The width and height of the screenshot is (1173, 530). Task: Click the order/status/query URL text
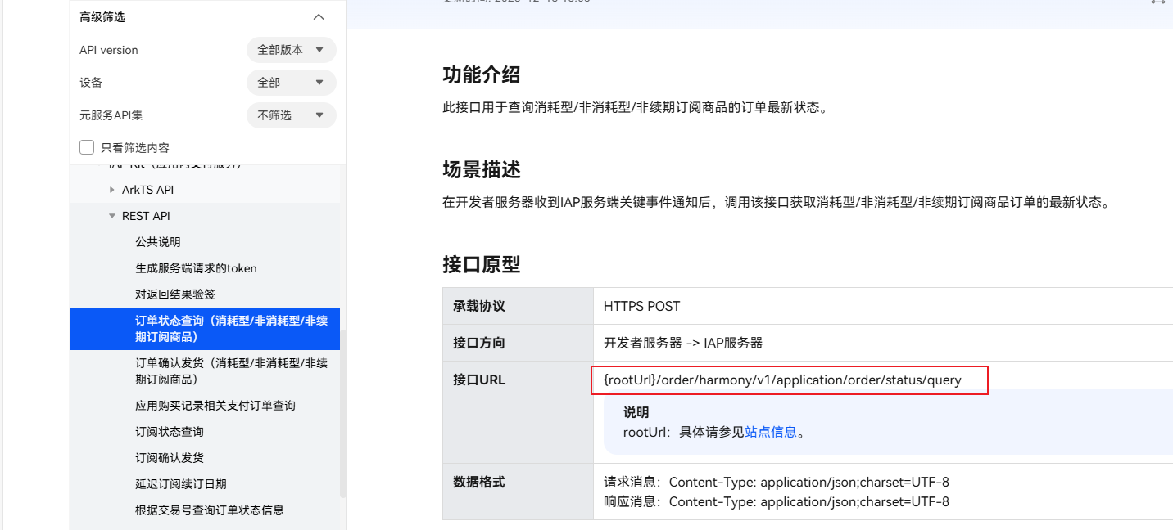pos(782,380)
